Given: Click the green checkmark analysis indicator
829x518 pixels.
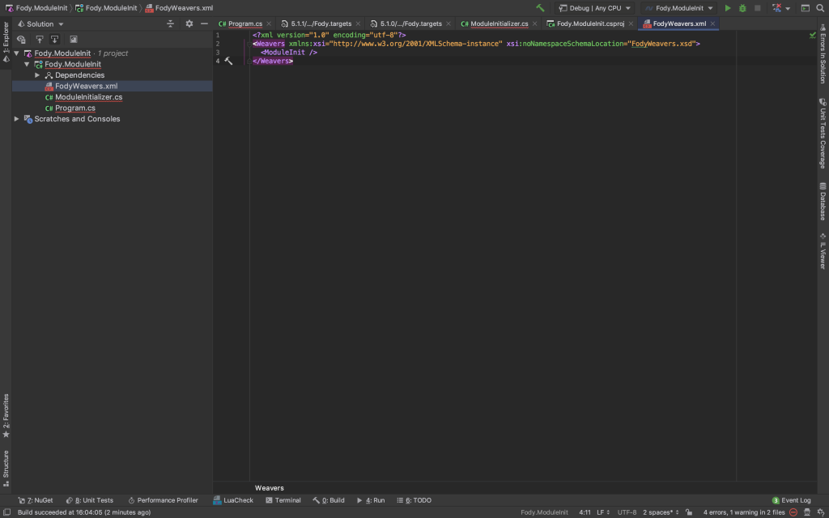Looking at the screenshot, I should click(813, 35).
